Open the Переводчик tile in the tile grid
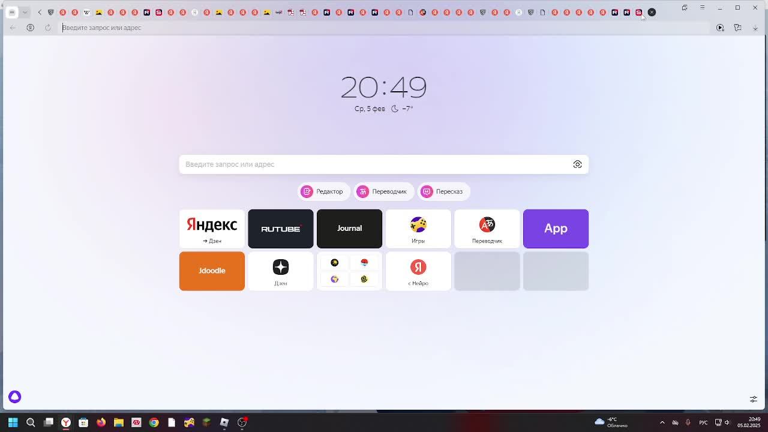The image size is (768, 432). [x=487, y=229]
